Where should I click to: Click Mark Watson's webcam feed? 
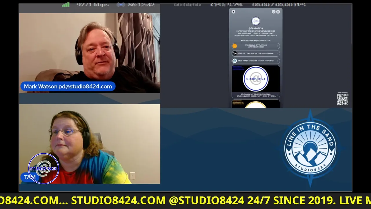90,53
